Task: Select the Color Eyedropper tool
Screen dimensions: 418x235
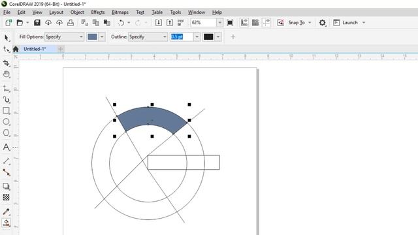Action: tap(7, 211)
